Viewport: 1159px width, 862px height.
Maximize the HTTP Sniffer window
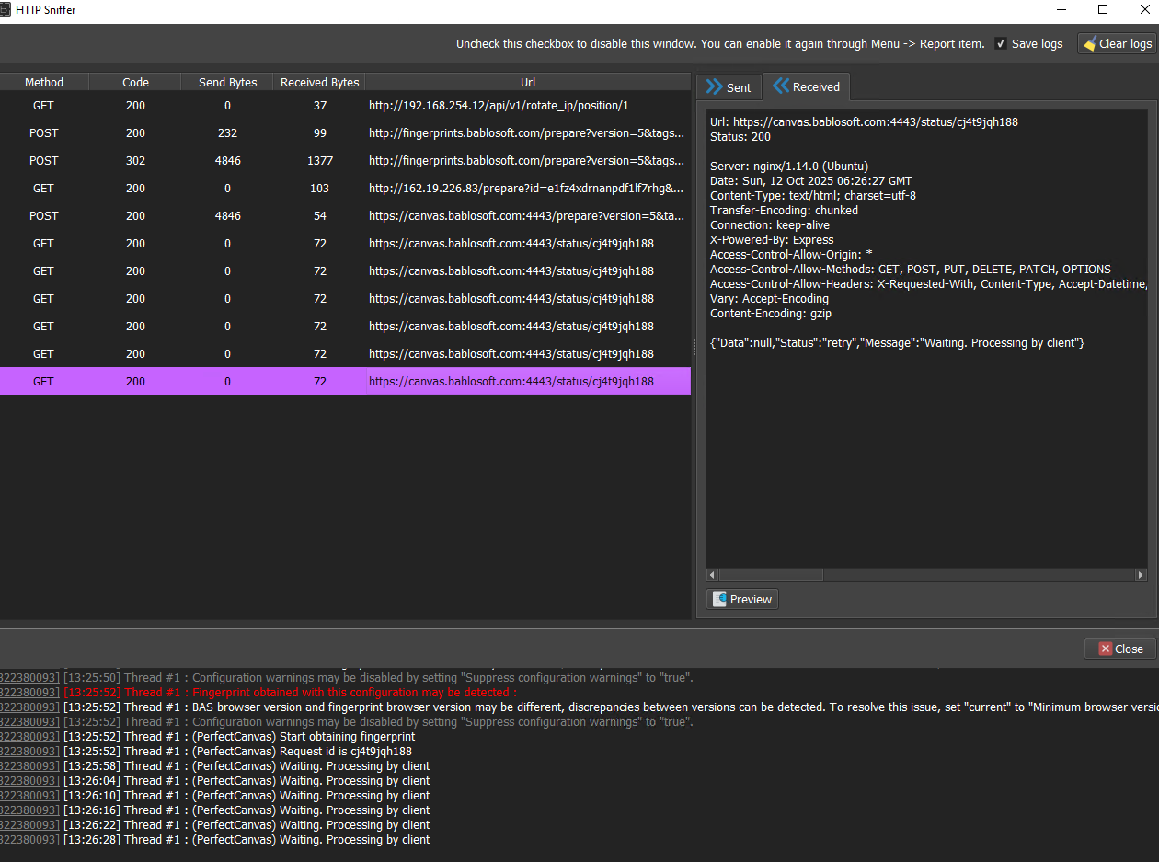[1103, 10]
